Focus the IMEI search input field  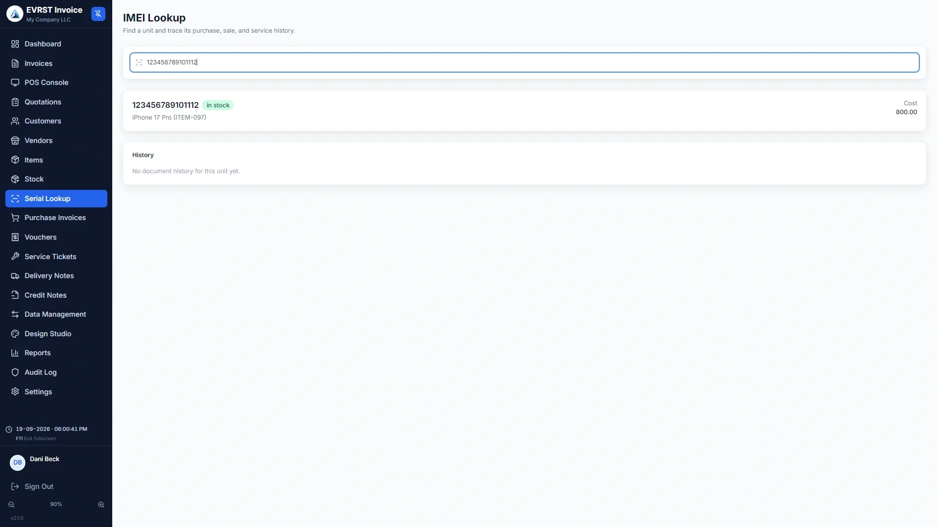[525, 62]
